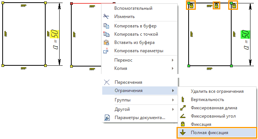Click the Параметры документа wrench icon

107,118
